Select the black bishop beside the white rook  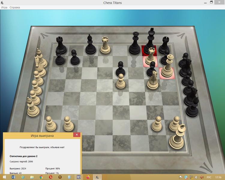pos(90,45)
